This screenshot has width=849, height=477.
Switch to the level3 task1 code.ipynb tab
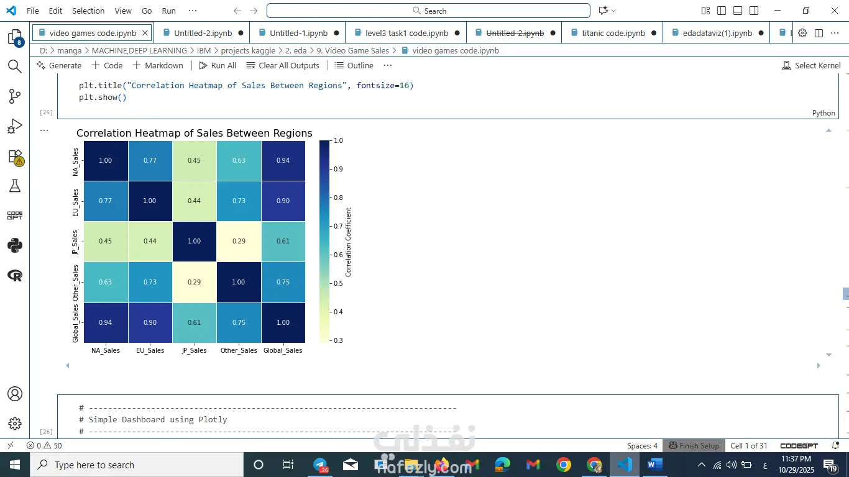click(406, 33)
